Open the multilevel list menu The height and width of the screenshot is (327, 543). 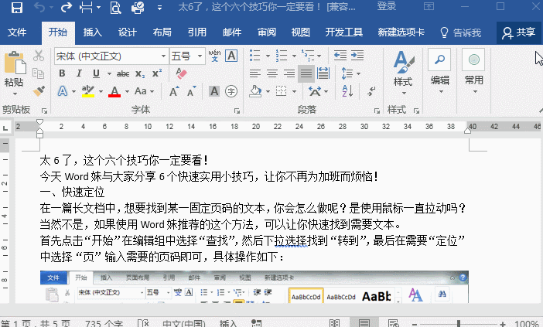point(311,56)
